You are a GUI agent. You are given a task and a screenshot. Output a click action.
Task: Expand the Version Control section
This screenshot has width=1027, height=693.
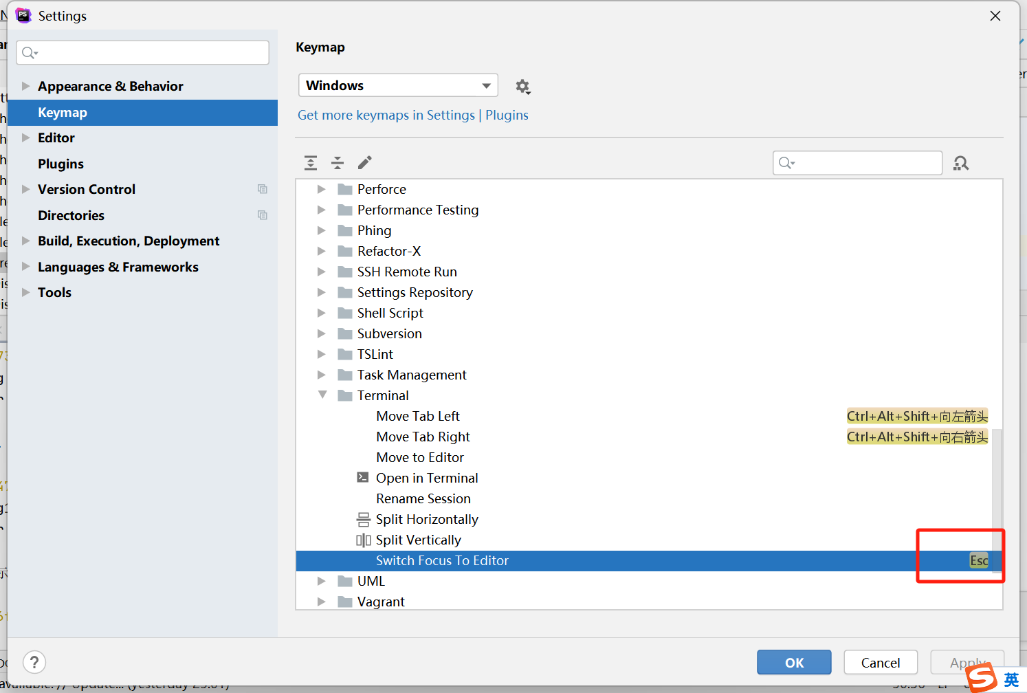25,189
